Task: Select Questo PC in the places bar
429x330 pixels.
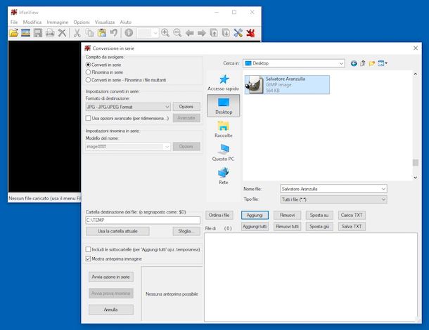Action: (x=223, y=153)
